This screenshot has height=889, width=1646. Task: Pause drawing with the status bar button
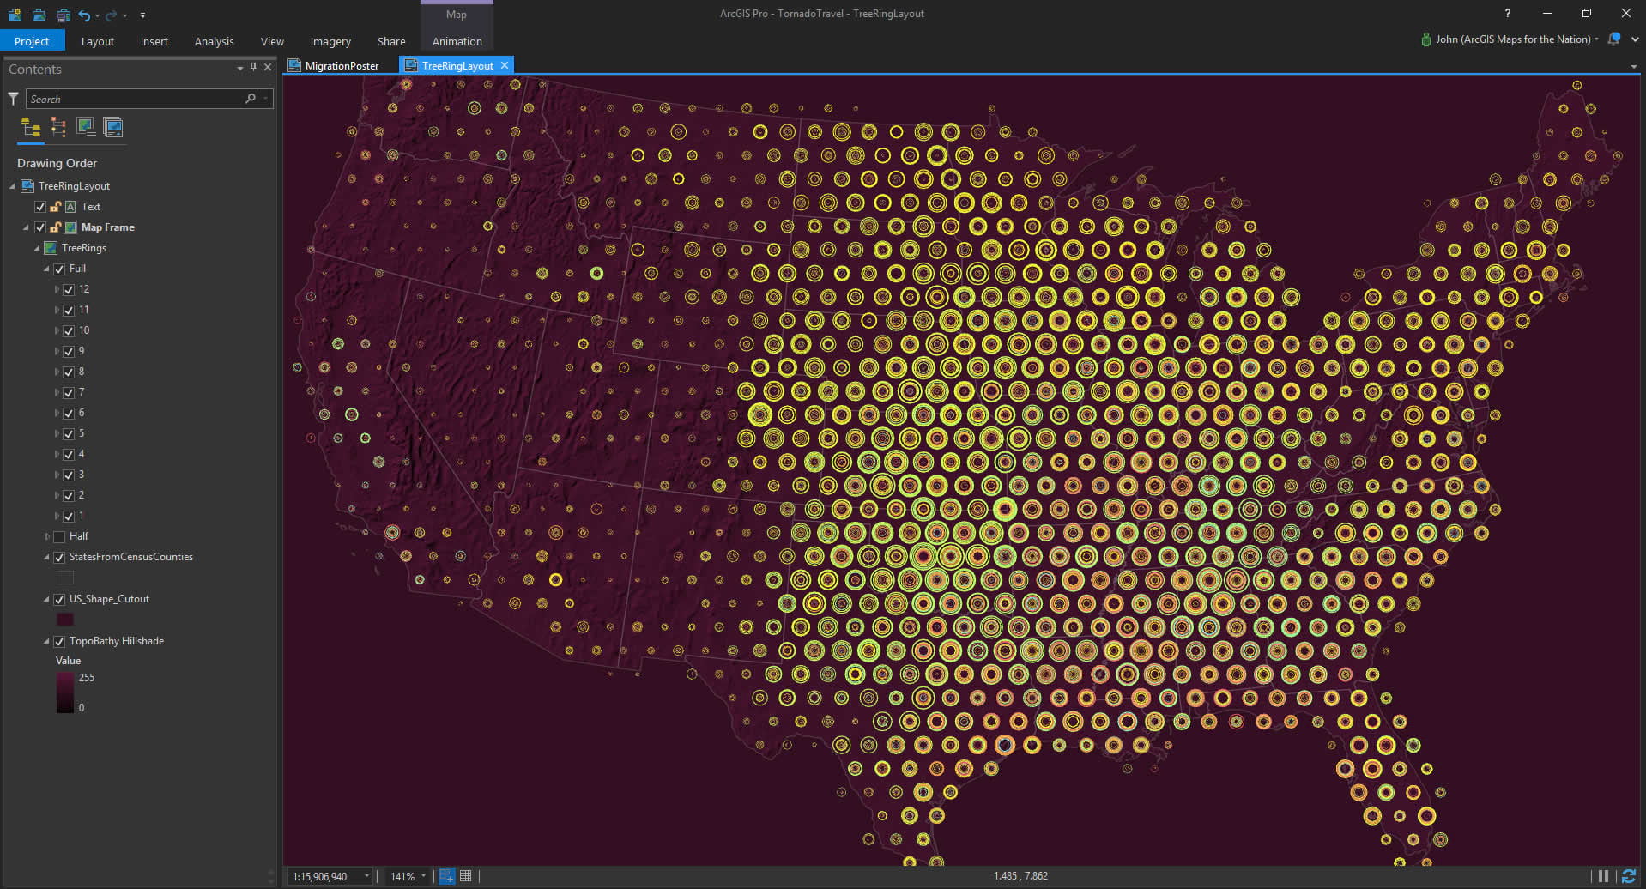[1603, 876]
